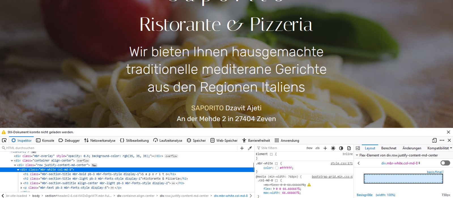Collapse the row justify-content-md-center div
The image size is (453, 198).
15,165
